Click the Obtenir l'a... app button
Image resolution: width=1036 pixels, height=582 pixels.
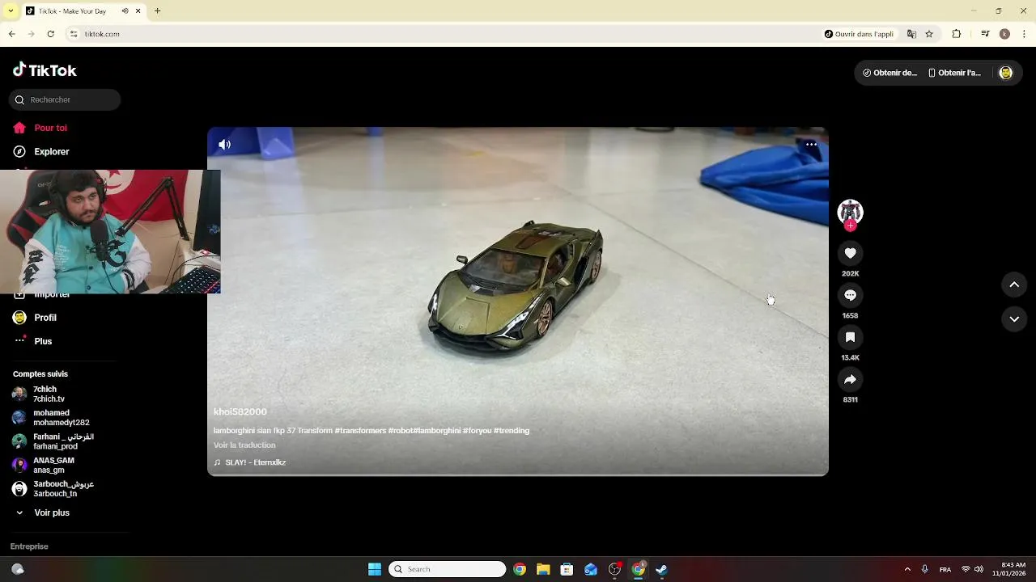click(x=954, y=73)
